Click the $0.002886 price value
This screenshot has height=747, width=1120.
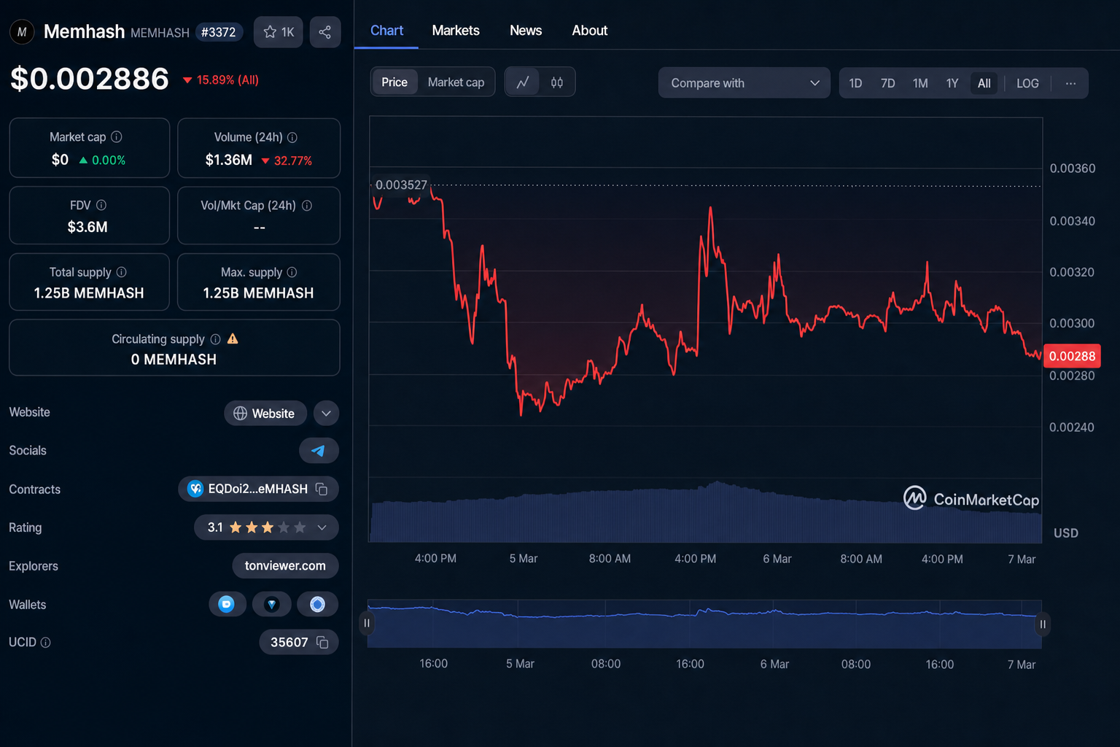point(90,79)
